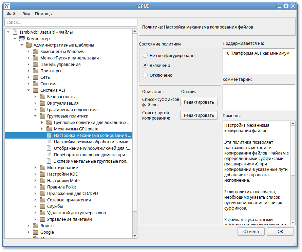Open the Файл menu

(12, 14)
